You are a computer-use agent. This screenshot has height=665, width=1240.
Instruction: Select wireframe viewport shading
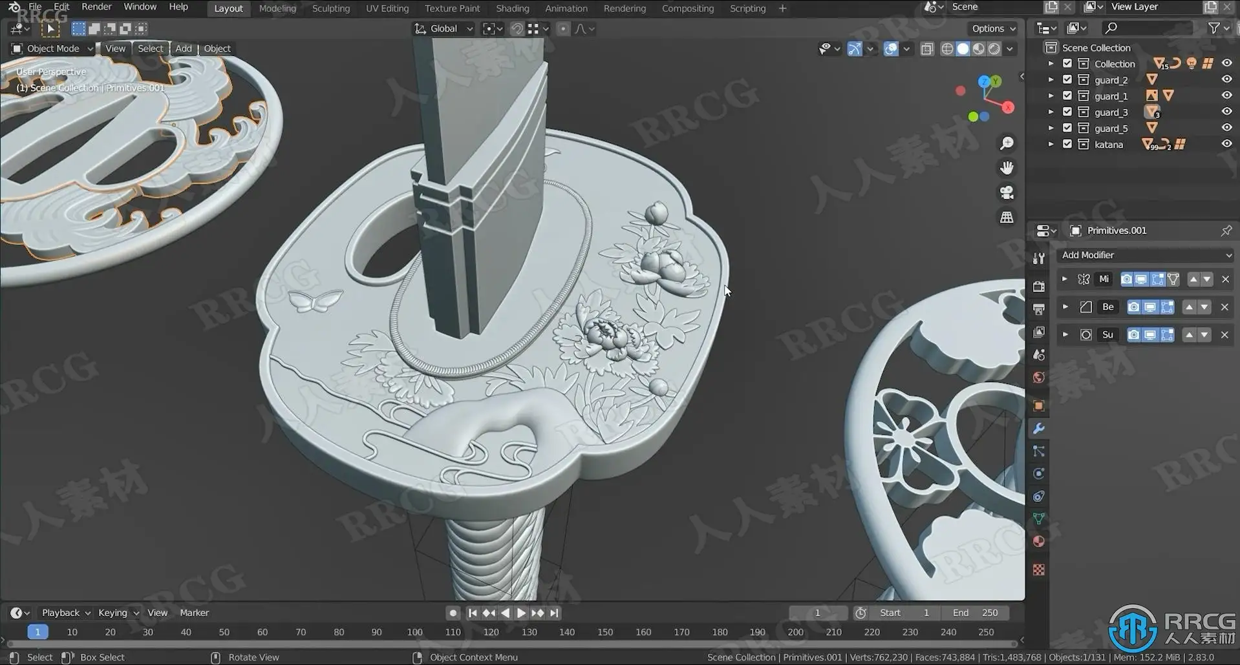[947, 48]
